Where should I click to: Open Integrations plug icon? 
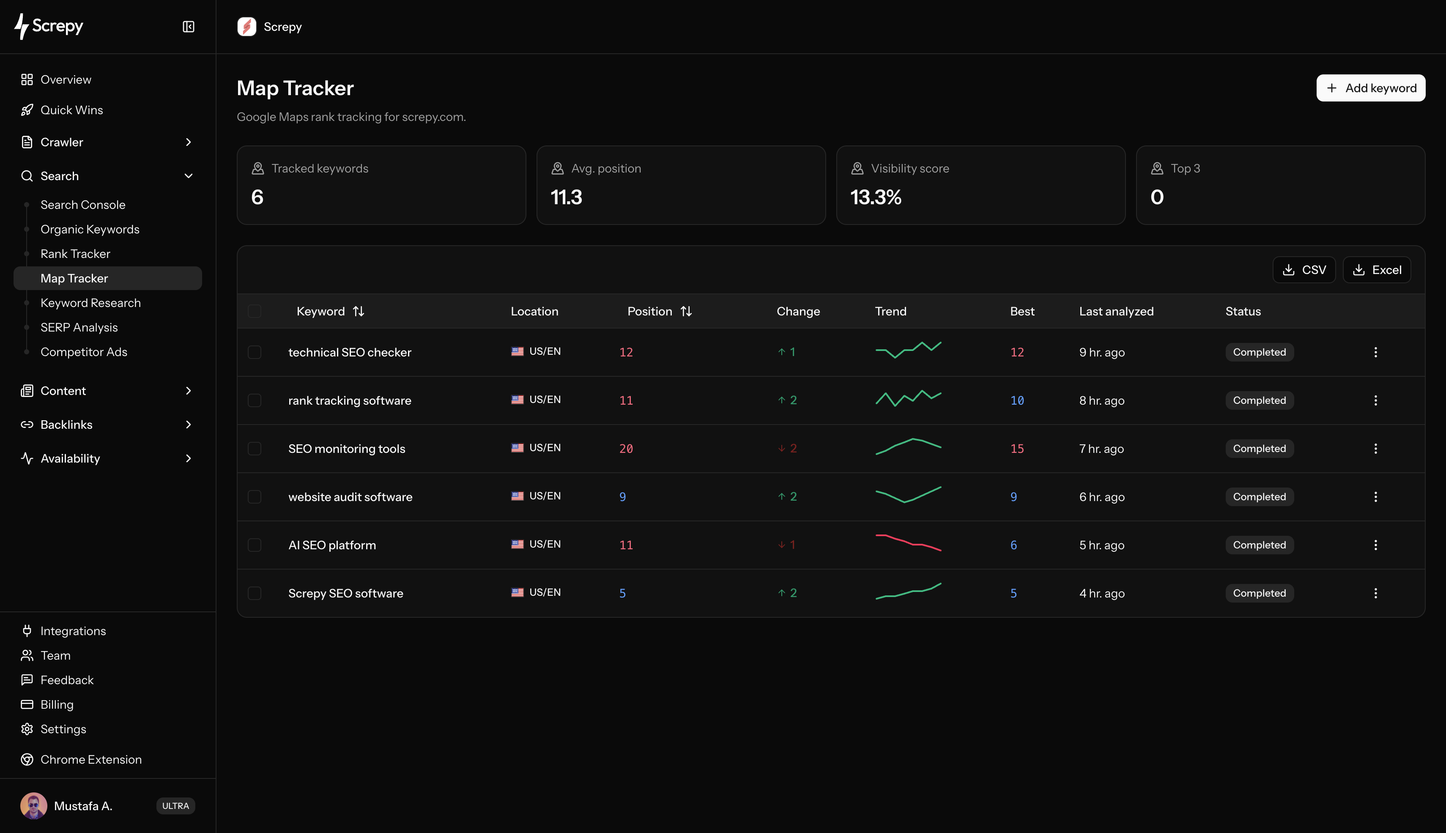click(27, 630)
